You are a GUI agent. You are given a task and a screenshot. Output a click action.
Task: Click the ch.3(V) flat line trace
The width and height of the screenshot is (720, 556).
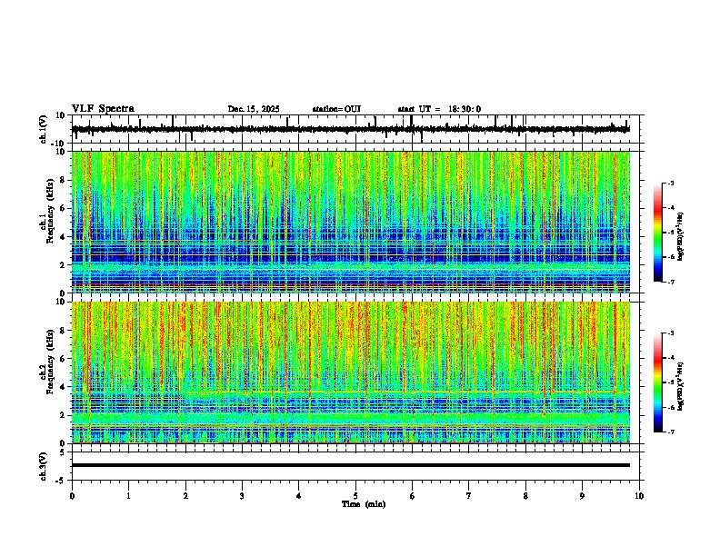tap(351, 465)
